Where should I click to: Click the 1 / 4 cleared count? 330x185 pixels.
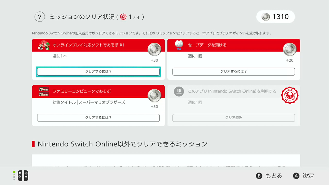coord(134,17)
